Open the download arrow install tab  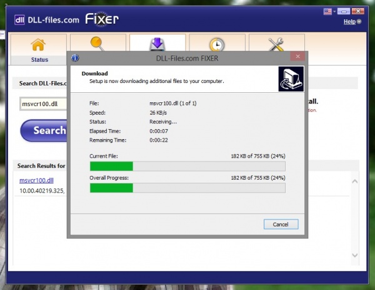(157, 42)
